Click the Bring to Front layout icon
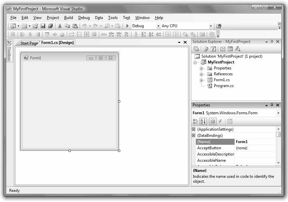Screen dimensions: 288x202 [185, 34]
